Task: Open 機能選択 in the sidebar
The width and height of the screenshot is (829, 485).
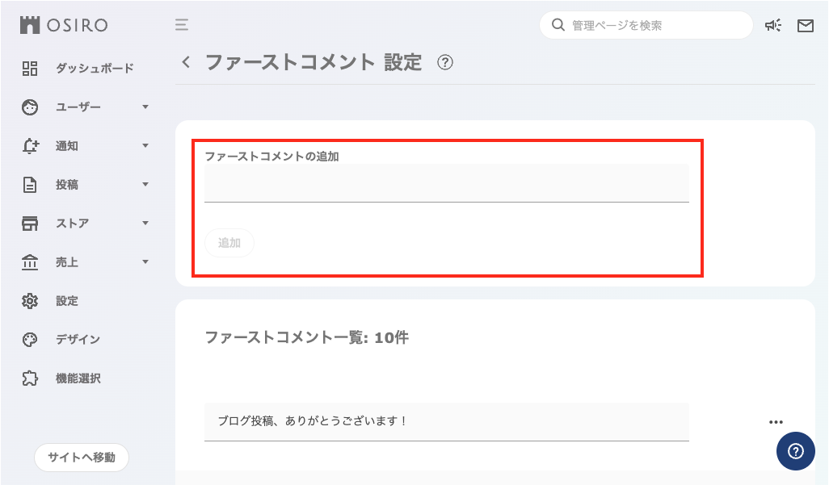Action: (78, 378)
